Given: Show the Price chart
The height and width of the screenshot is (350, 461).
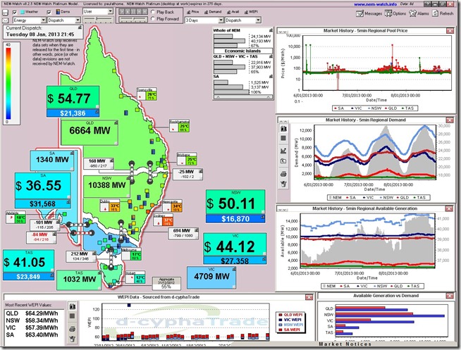Looking at the screenshot, I should pyautogui.click(x=193, y=12).
